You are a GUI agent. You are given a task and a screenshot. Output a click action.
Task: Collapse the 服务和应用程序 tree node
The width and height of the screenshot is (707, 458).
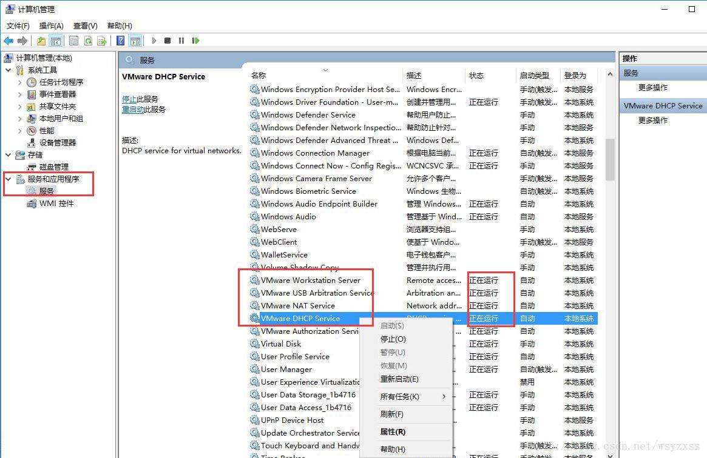pyautogui.click(x=8, y=179)
